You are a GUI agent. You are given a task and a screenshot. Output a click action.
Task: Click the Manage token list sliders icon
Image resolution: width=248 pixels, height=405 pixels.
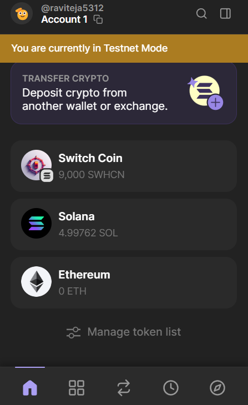[x=73, y=332]
